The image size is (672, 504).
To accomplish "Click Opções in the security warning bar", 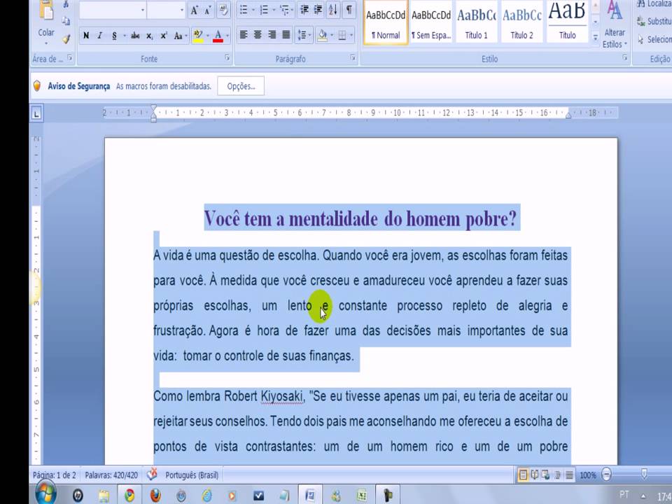I will pyautogui.click(x=241, y=85).
